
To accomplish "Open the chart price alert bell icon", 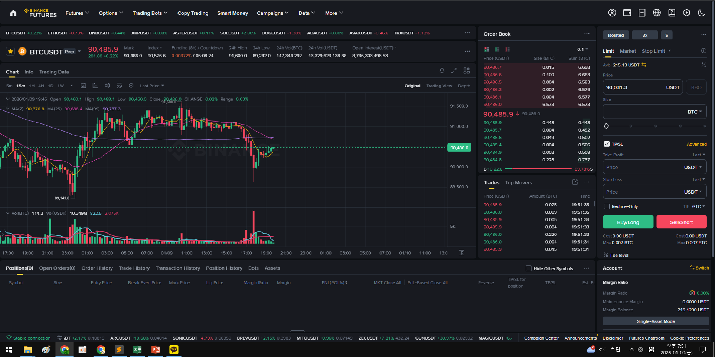I will pos(442,70).
